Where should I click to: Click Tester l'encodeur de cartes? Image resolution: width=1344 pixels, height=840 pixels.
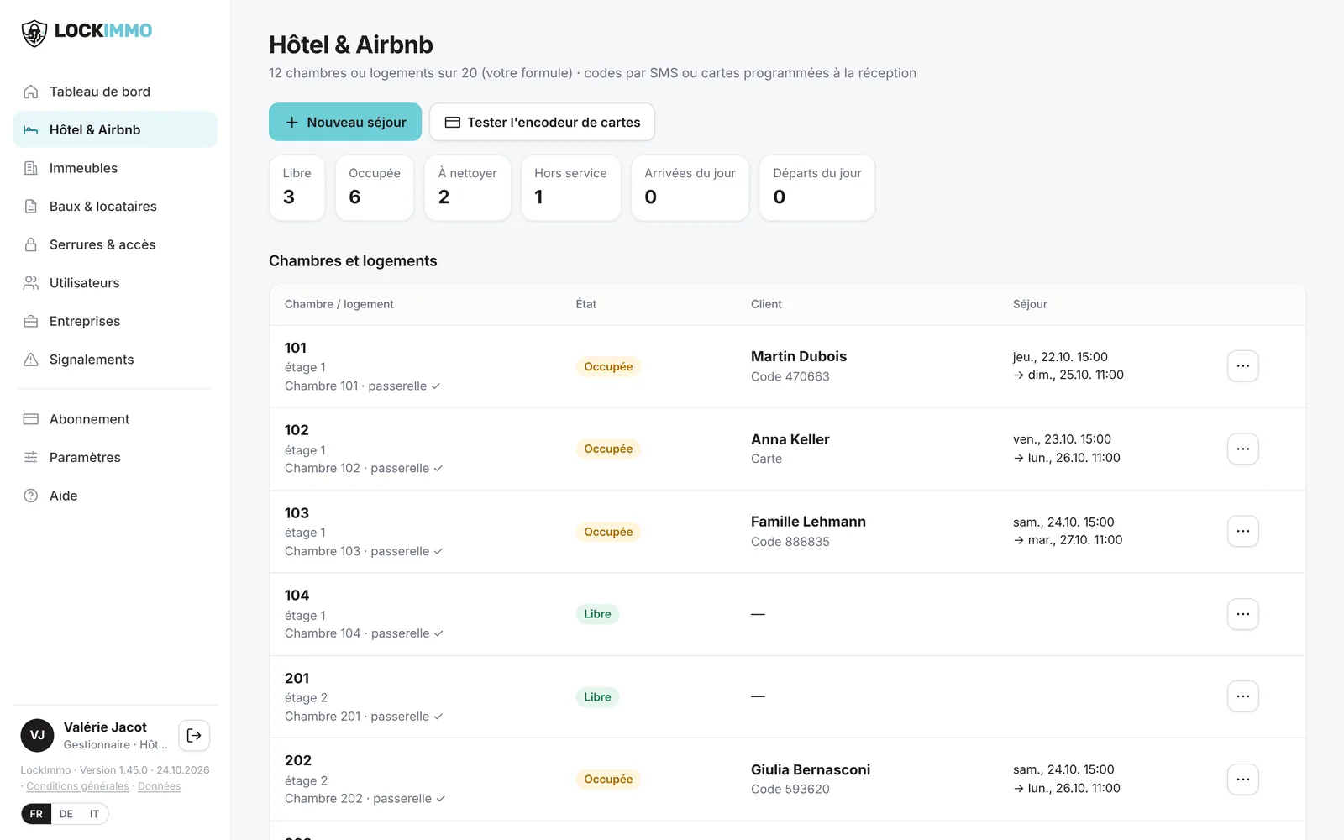click(542, 123)
